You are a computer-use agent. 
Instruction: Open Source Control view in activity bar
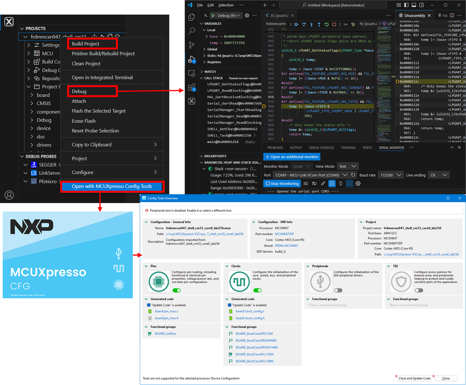(192, 45)
